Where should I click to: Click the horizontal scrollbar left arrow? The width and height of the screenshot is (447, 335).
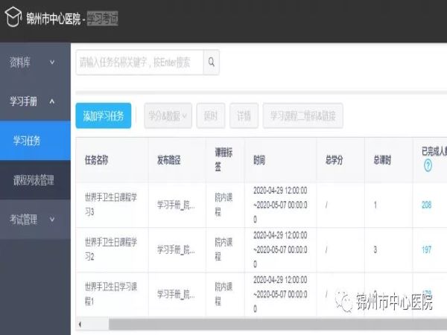(80, 324)
